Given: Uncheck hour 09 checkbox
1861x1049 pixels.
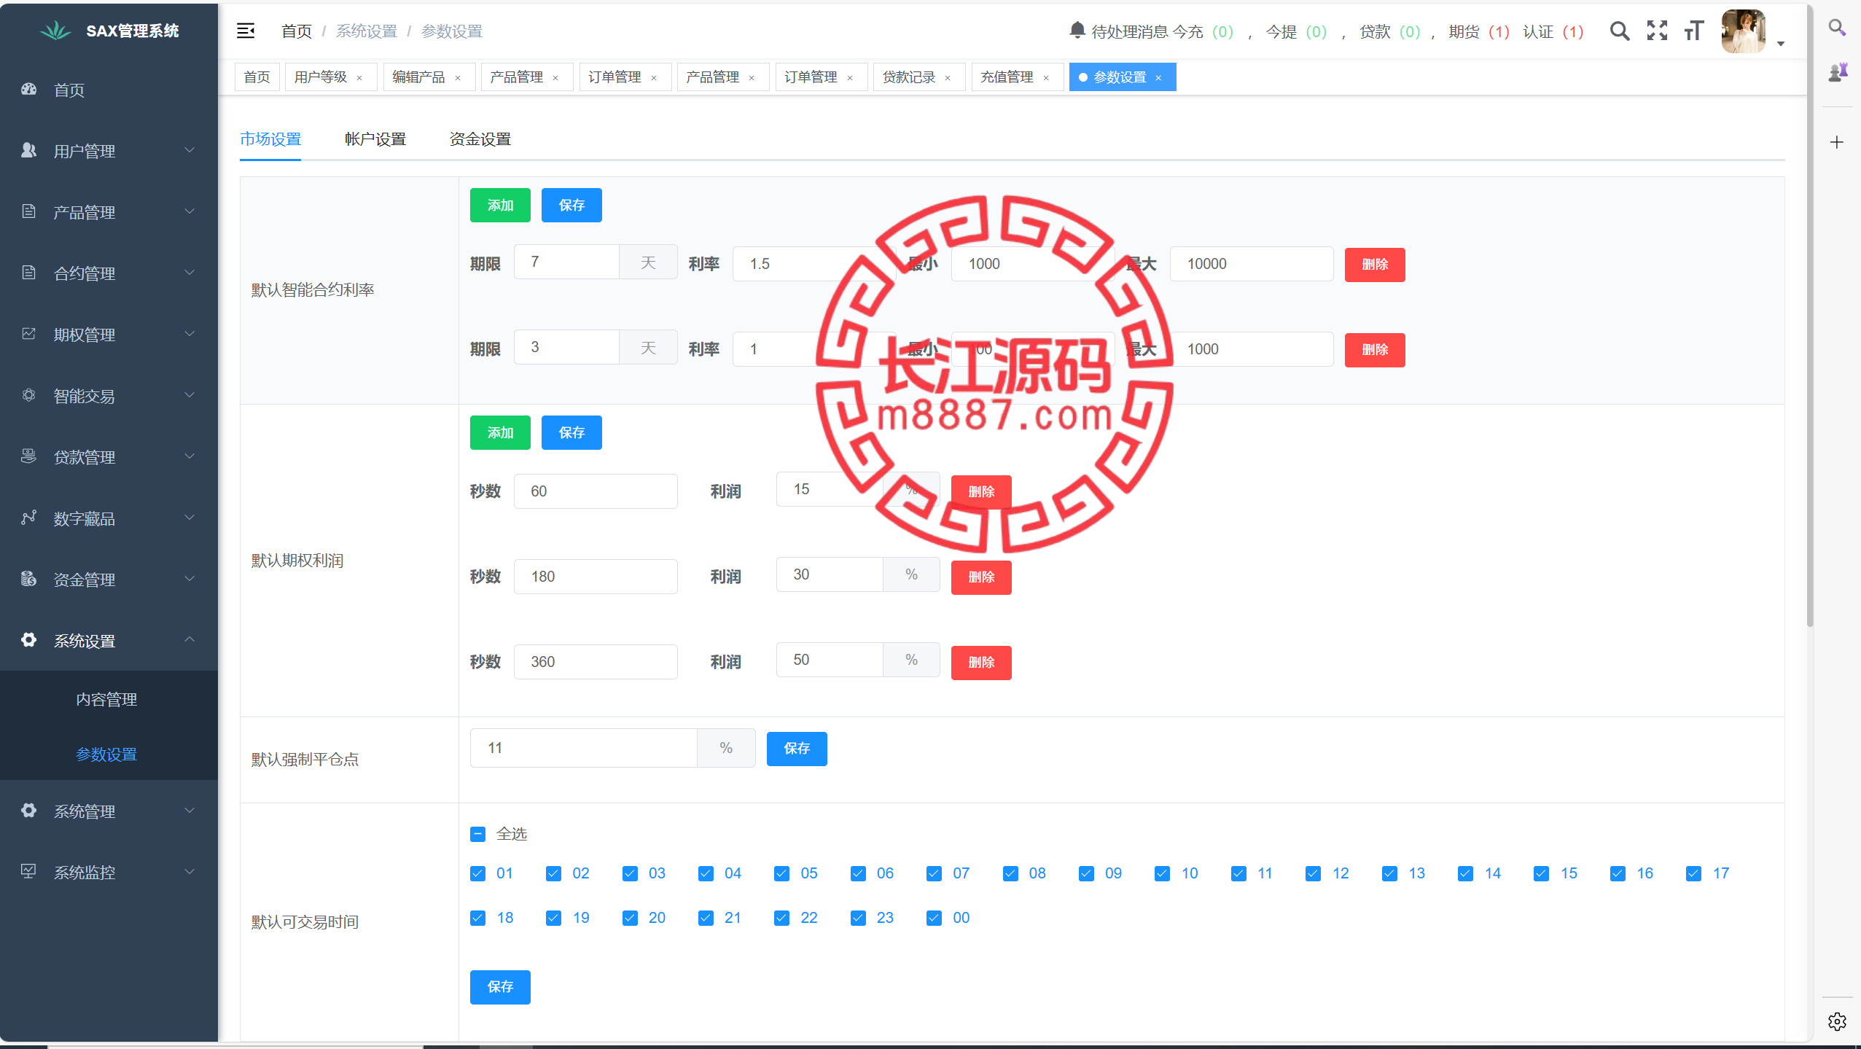Looking at the screenshot, I should pos(1086,873).
